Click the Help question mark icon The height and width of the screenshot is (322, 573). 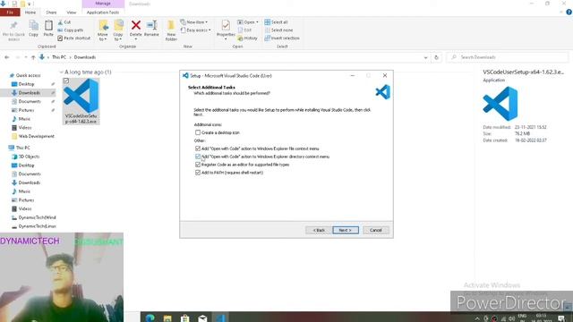point(569,13)
